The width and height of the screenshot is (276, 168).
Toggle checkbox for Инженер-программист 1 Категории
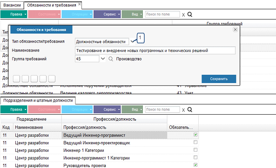[x=195, y=157]
